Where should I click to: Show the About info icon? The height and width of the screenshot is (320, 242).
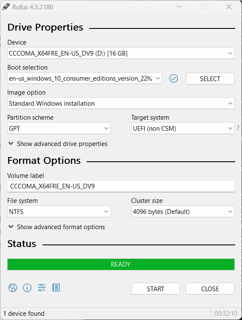[x=27, y=288]
